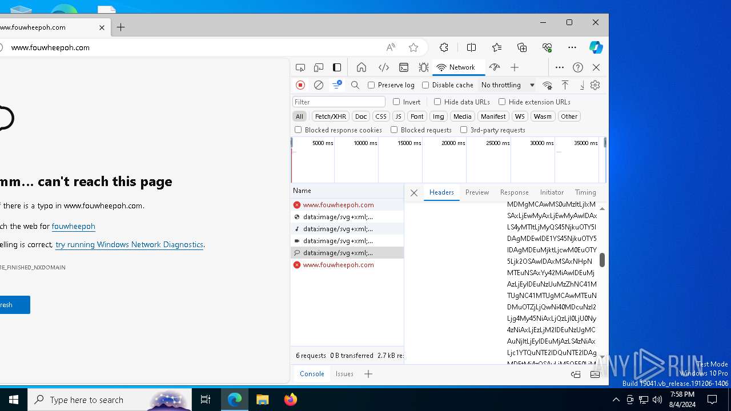
Task: Activate the inspect element picker
Action: tap(300, 67)
